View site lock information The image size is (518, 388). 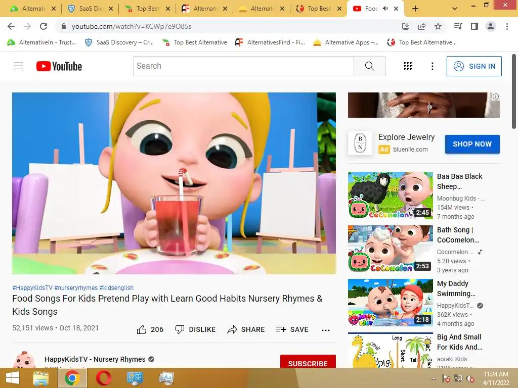(64, 26)
